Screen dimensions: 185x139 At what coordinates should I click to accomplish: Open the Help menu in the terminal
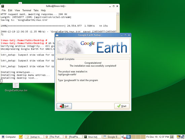(43, 10)
